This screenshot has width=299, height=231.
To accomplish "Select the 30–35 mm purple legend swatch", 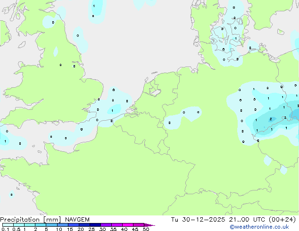I will pyautogui.click(x=106, y=225).
